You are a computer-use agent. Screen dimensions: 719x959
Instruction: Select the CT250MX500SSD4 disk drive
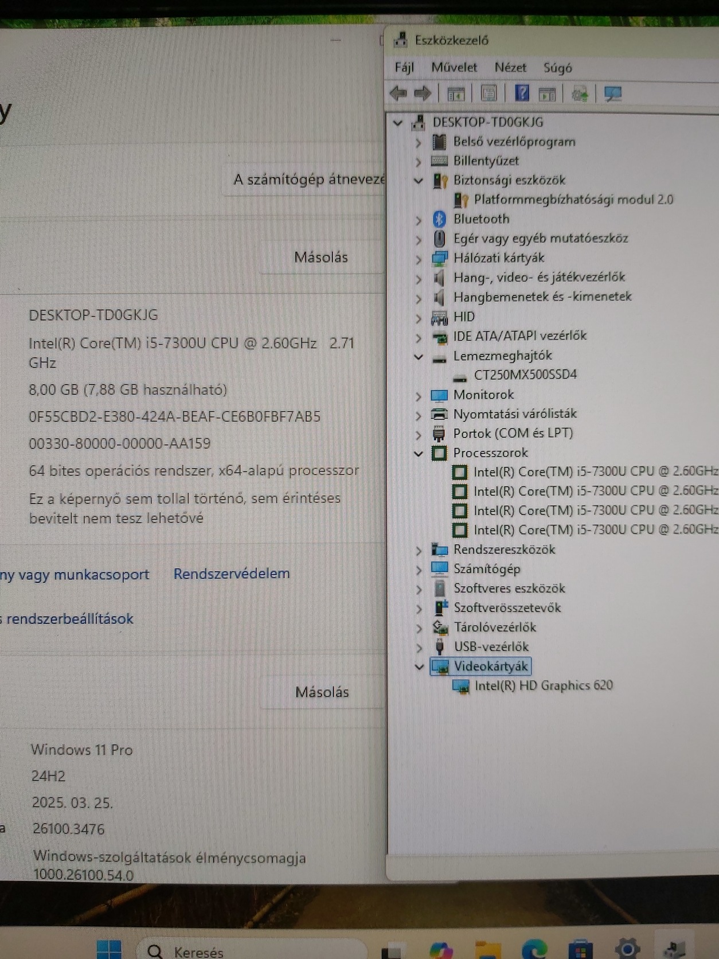click(x=525, y=375)
